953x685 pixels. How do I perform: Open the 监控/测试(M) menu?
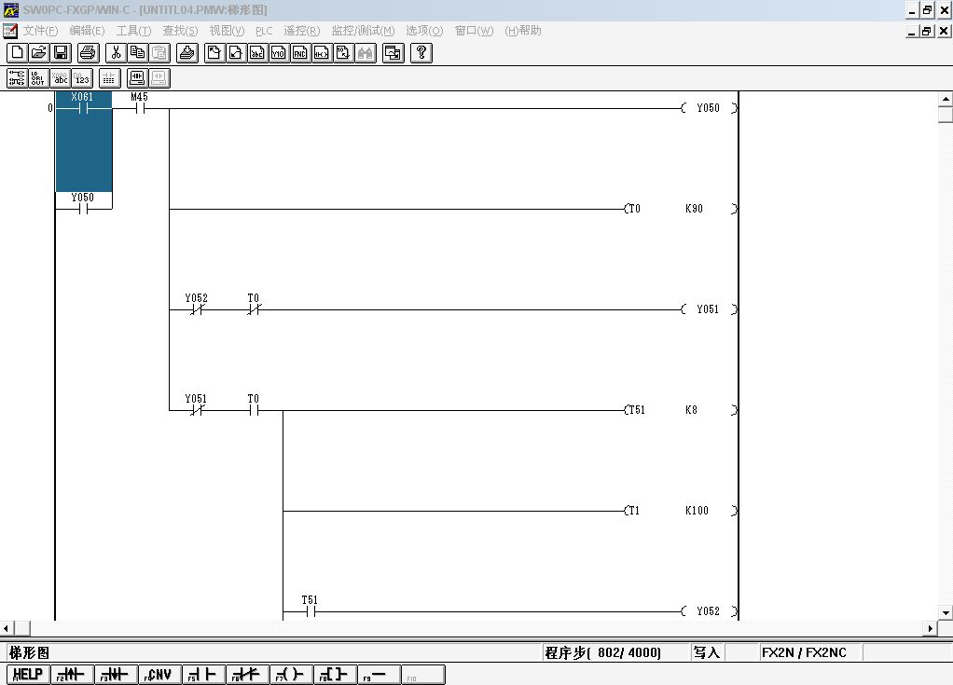[363, 31]
